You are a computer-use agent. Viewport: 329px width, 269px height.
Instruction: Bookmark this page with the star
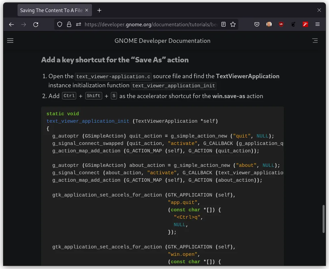pyautogui.click(x=233, y=24)
